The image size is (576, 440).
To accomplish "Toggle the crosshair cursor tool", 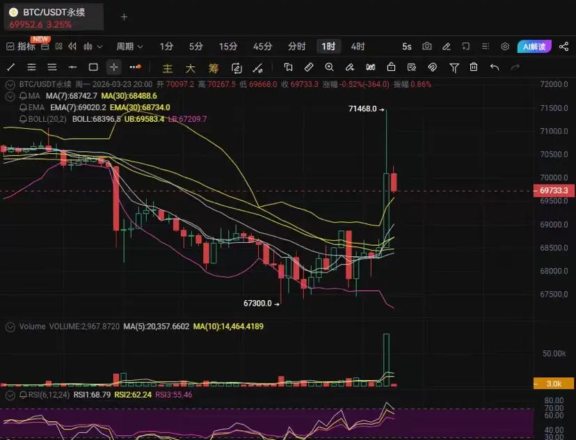I will pos(114,67).
